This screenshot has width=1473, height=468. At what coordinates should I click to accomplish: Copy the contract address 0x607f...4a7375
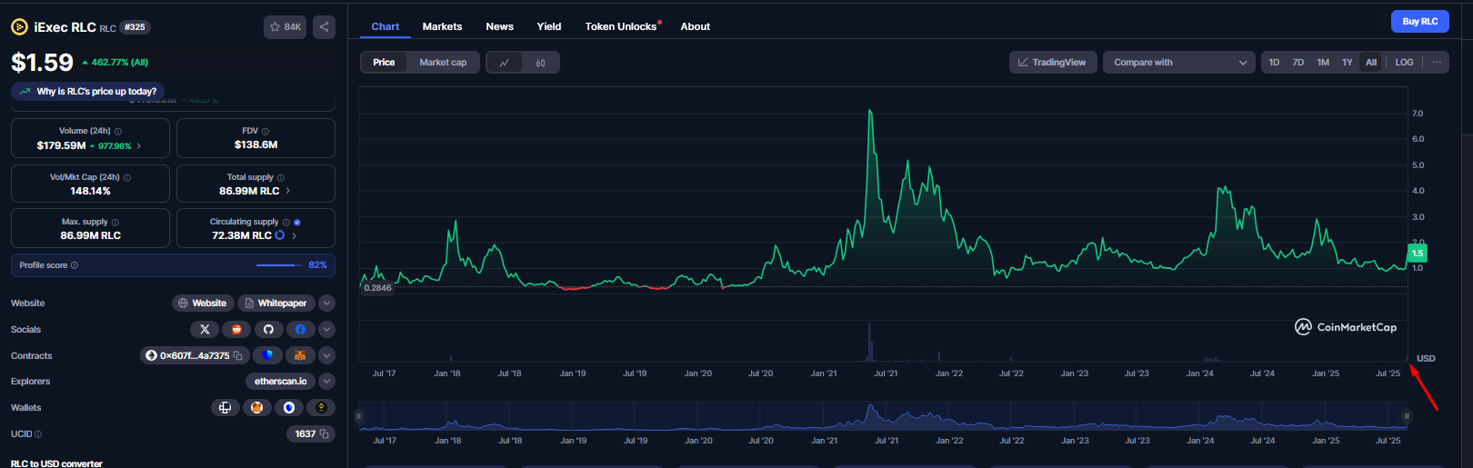tap(238, 355)
